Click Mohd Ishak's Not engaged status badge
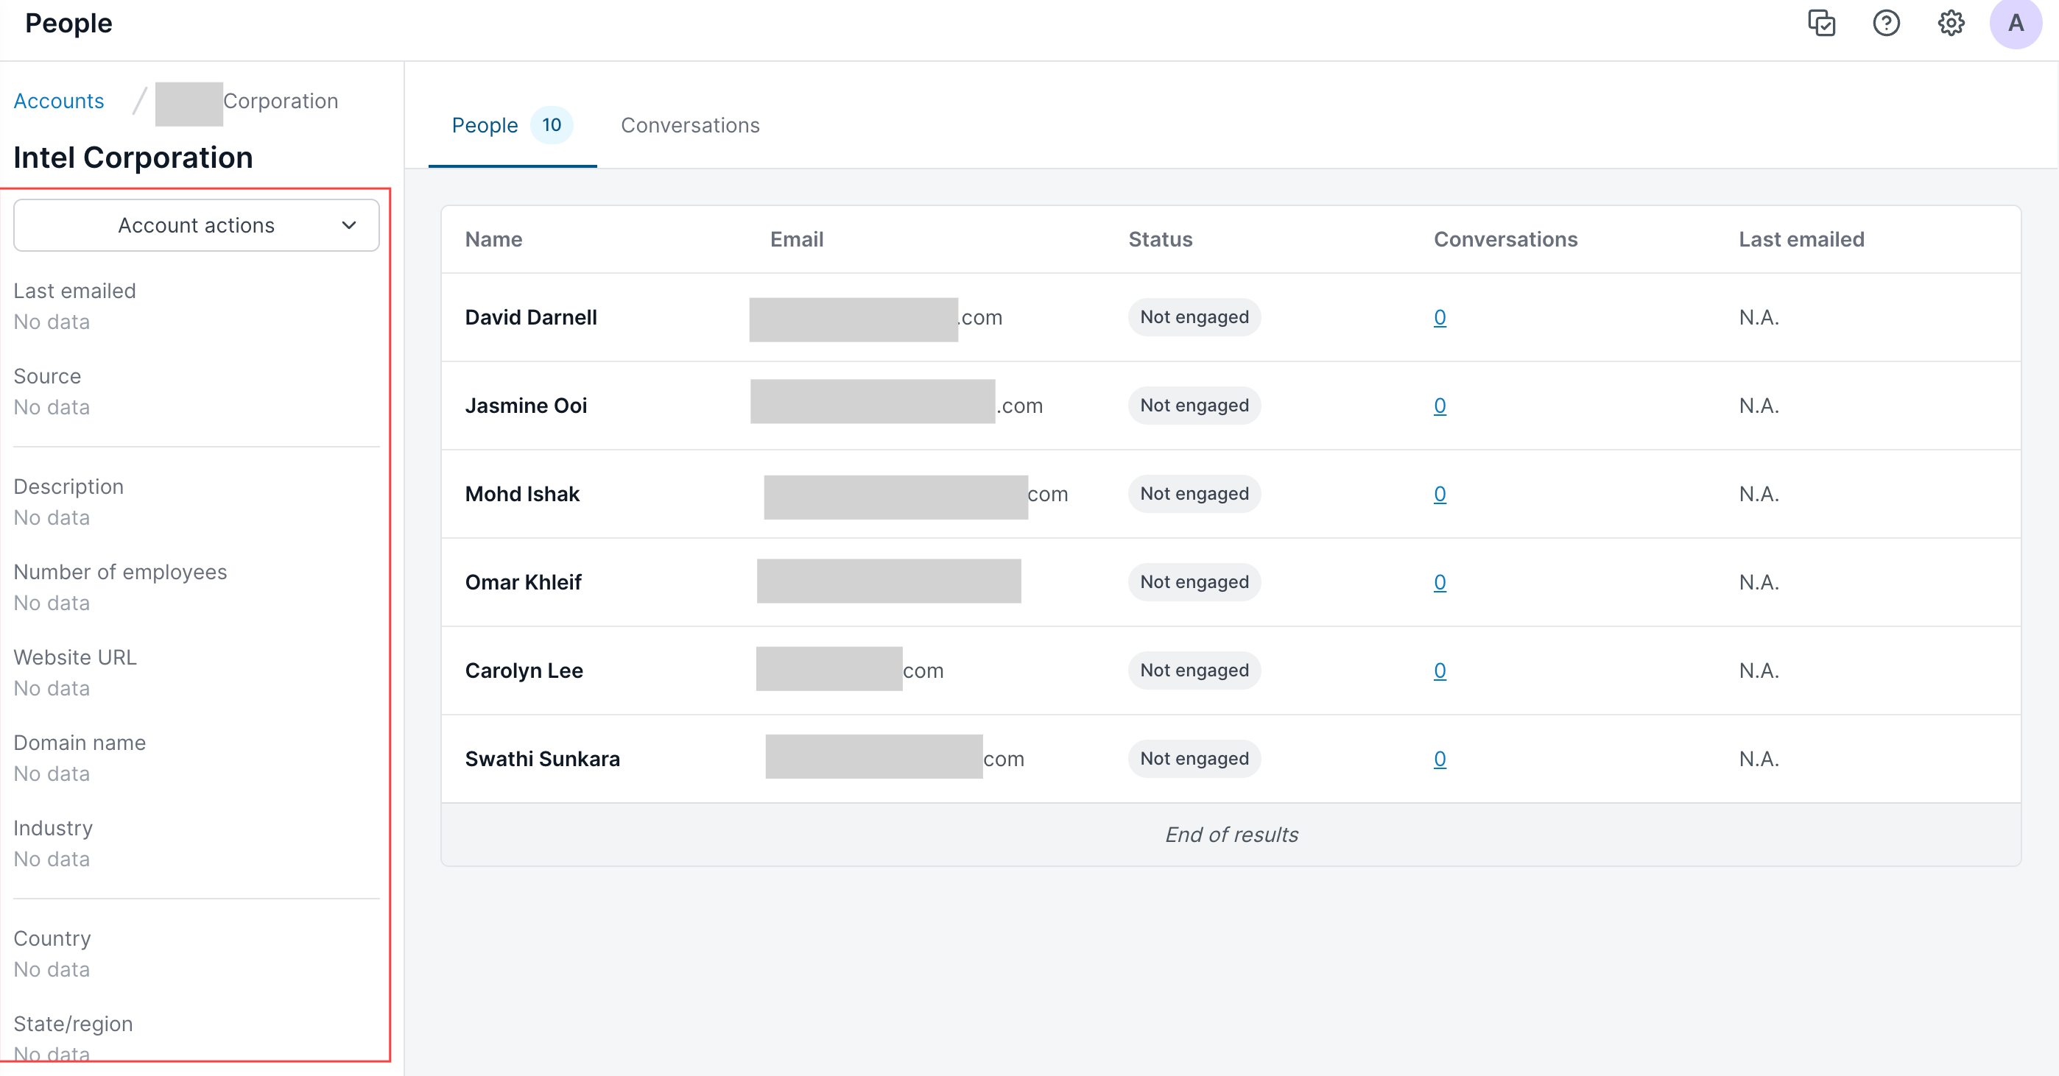2059x1076 pixels. (x=1194, y=495)
